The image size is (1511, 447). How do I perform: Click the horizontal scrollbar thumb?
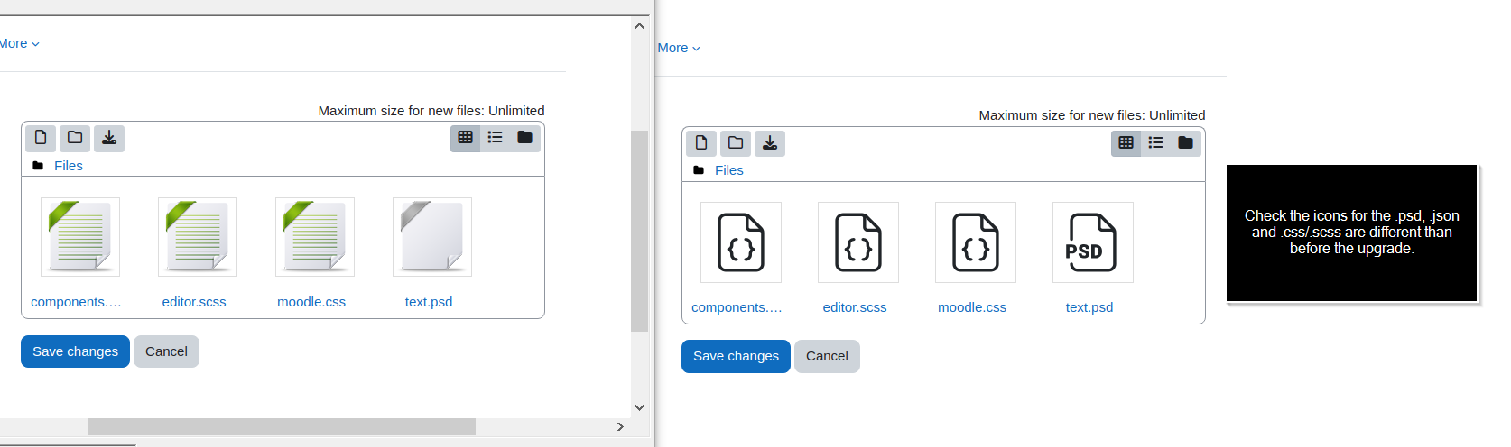click(x=282, y=426)
